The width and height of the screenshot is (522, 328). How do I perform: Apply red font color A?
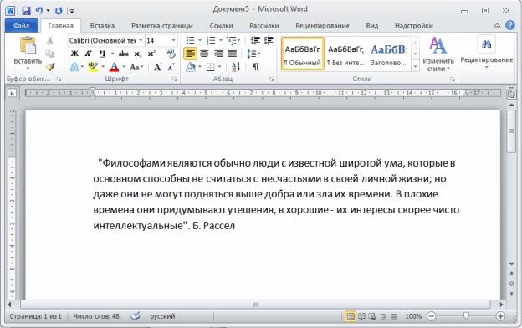click(114, 67)
